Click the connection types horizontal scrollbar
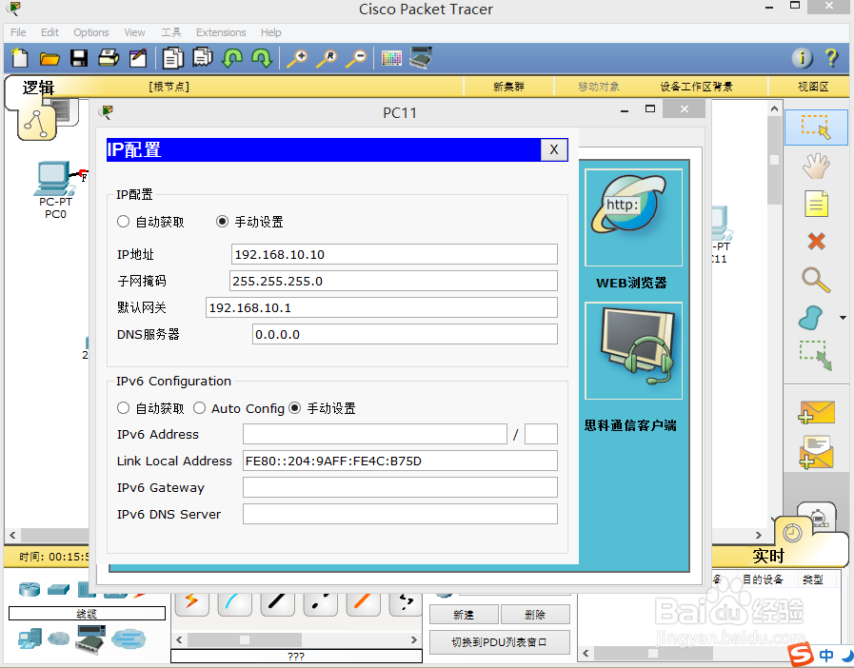Viewport: 854px width, 668px height. tap(296, 639)
